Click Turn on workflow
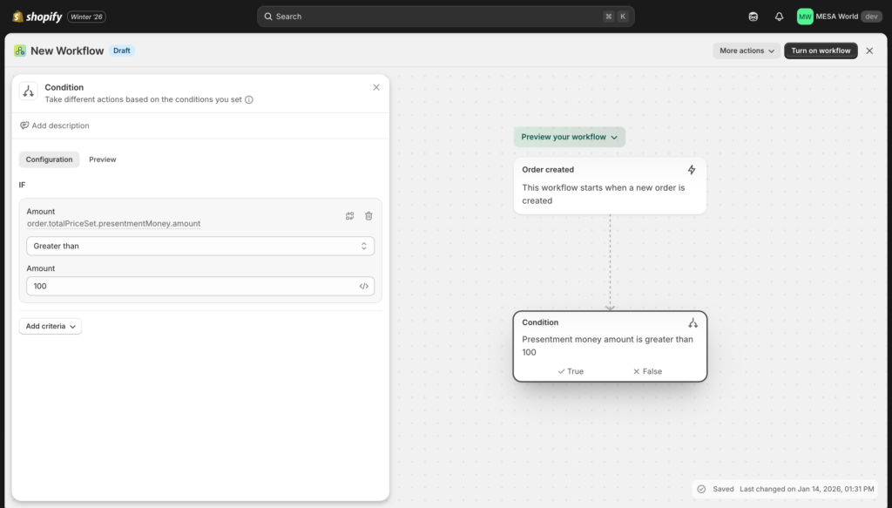This screenshot has width=892, height=508. (x=821, y=50)
